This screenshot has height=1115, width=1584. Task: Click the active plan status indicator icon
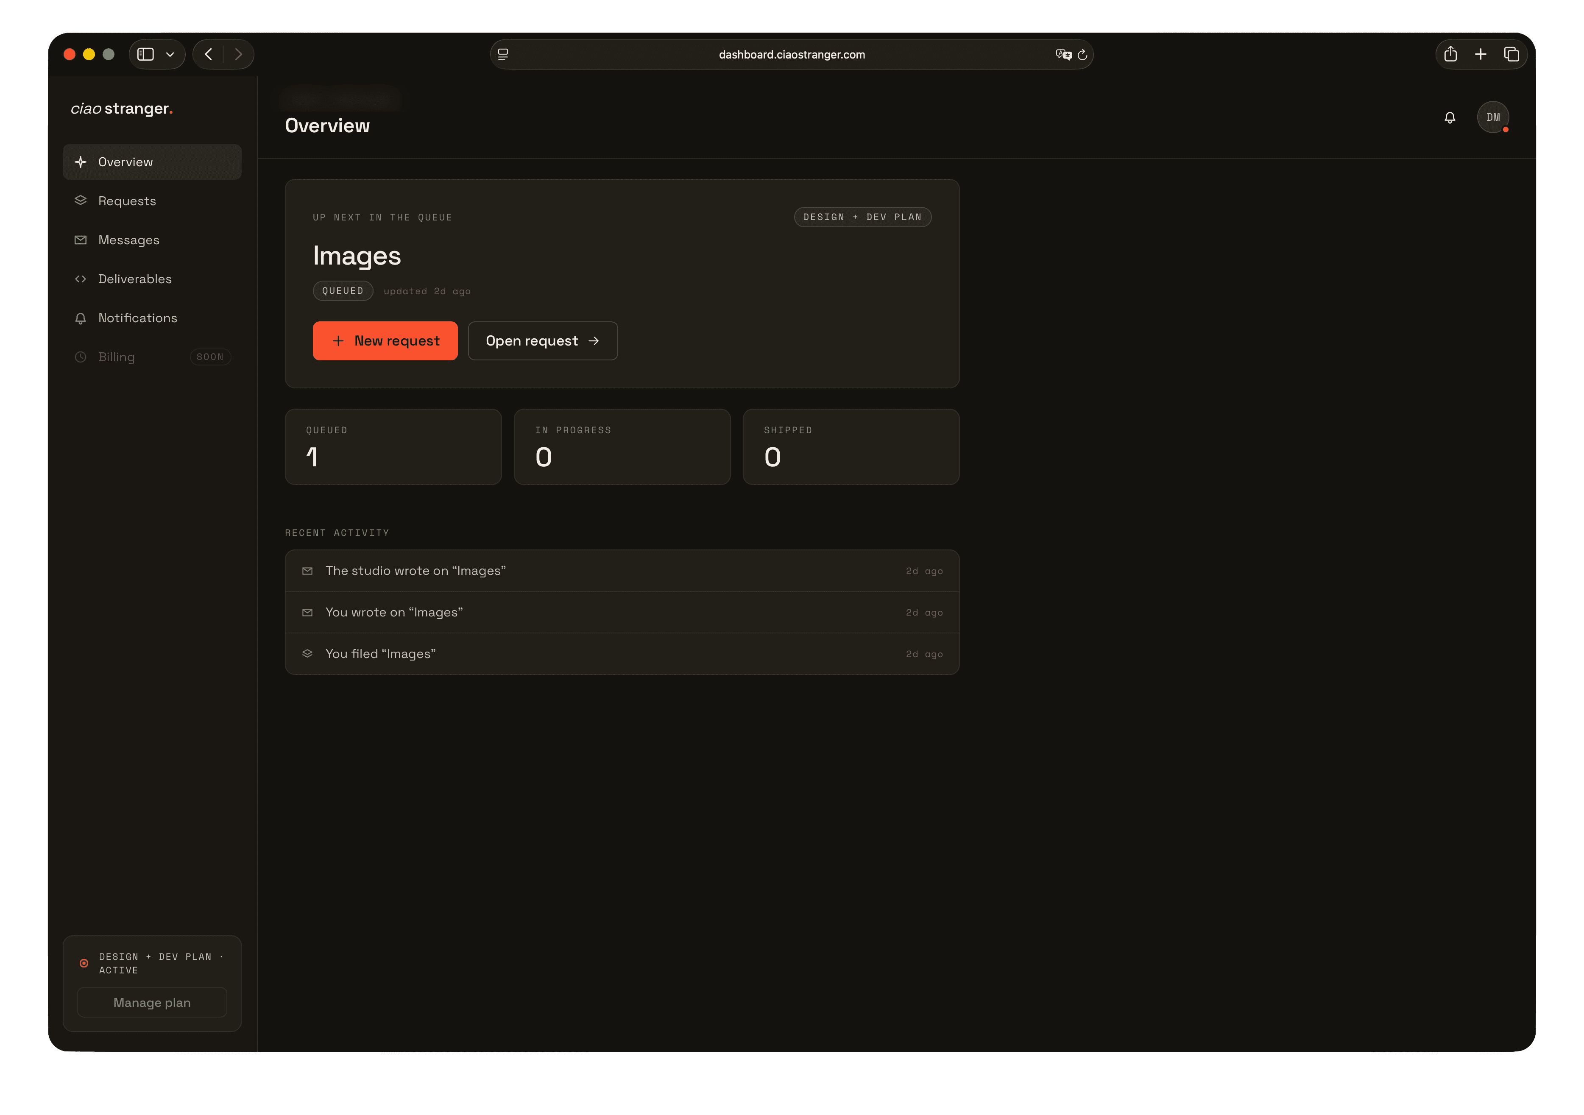[x=84, y=963]
